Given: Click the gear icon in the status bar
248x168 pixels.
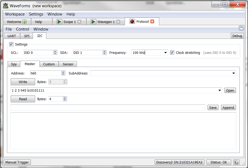Looking at the screenshot, I should [x=236, y=162].
